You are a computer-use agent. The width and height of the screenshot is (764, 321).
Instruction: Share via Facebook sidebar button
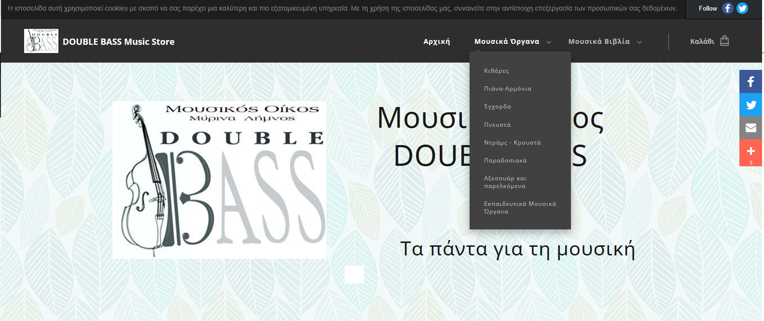click(750, 81)
